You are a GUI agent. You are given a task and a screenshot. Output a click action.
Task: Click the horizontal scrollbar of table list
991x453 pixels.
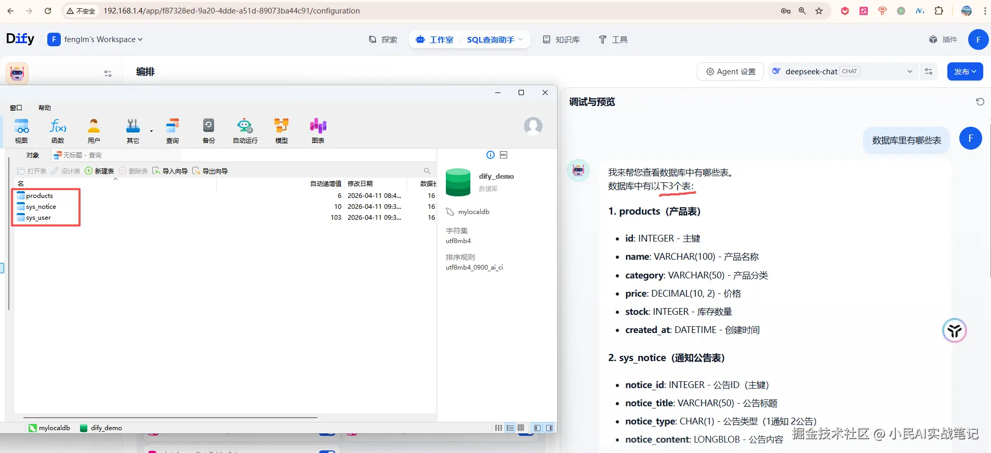(170, 417)
